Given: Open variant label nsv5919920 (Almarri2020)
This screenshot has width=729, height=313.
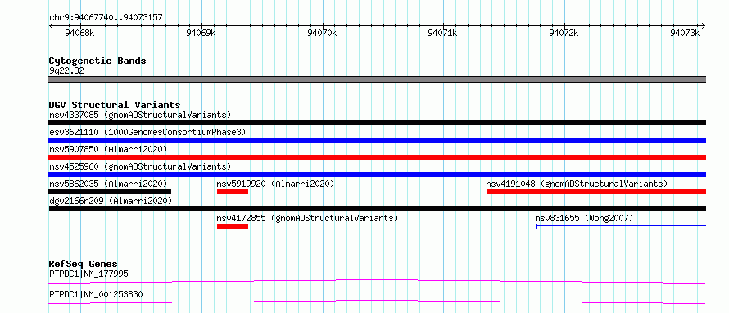Looking at the screenshot, I should (x=276, y=184).
